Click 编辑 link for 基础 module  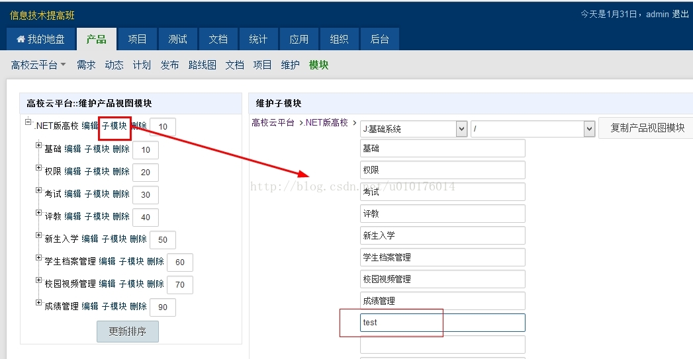(x=73, y=149)
